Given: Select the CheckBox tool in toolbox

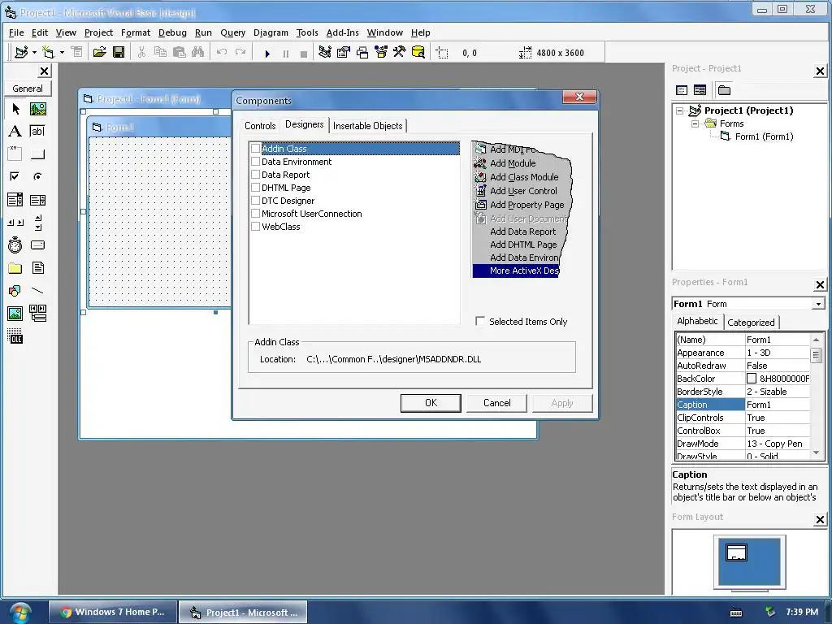Looking at the screenshot, I should pyautogui.click(x=15, y=176).
